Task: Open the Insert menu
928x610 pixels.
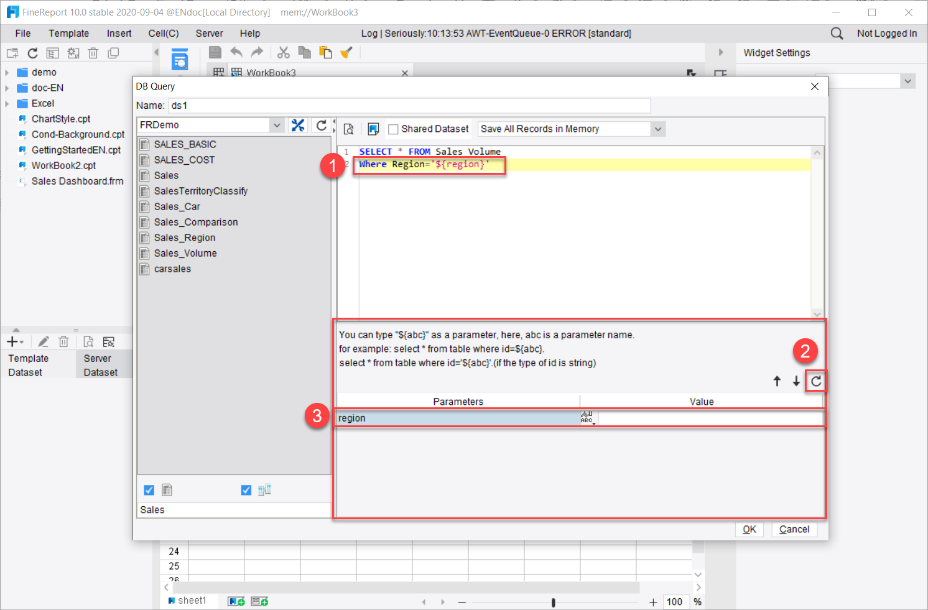Action: tap(119, 34)
